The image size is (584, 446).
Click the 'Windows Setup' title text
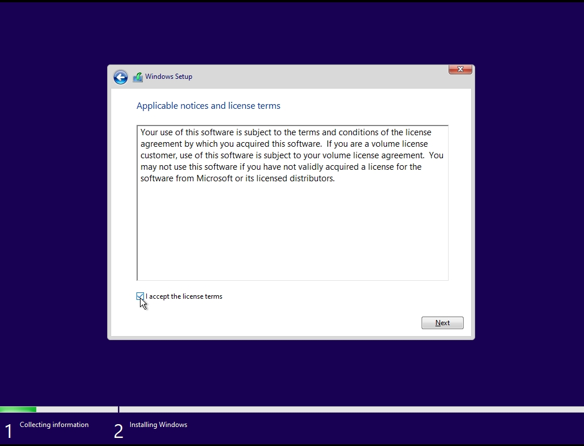[x=169, y=77]
